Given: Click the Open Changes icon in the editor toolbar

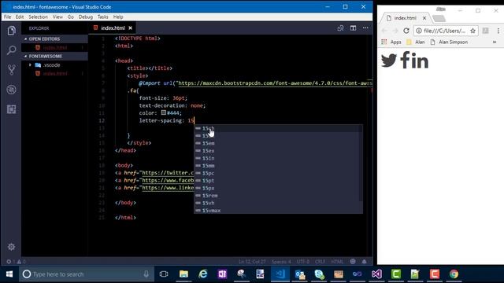Looking at the screenshot, I should point(340,28).
